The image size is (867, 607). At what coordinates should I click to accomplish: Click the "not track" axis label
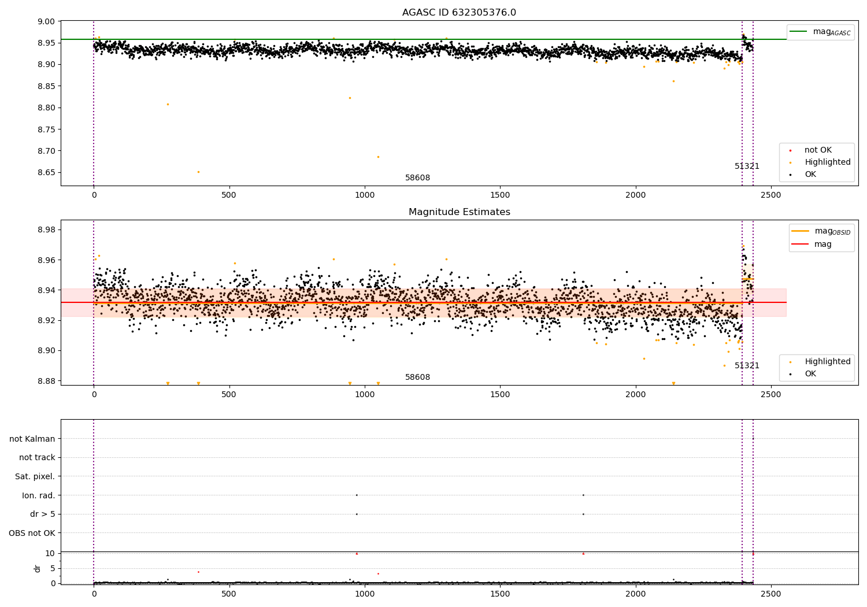point(37,458)
